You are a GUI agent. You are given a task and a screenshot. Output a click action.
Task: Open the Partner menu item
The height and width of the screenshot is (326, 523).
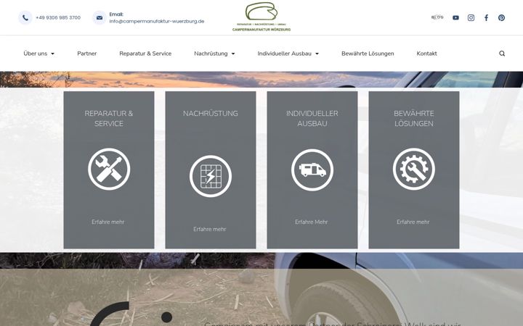coord(86,54)
